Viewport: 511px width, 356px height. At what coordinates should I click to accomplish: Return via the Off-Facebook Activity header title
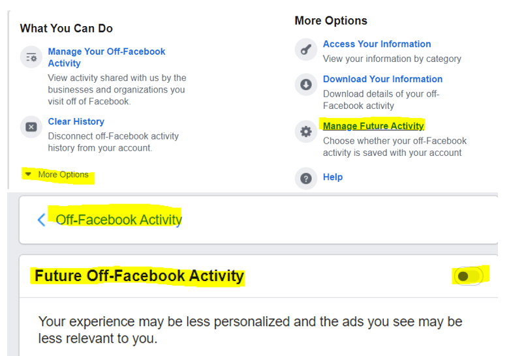pos(119,220)
